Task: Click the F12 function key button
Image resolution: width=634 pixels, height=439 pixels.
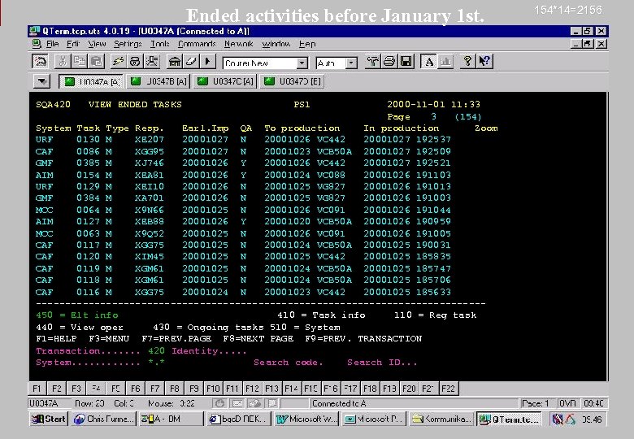Action: coord(252,389)
